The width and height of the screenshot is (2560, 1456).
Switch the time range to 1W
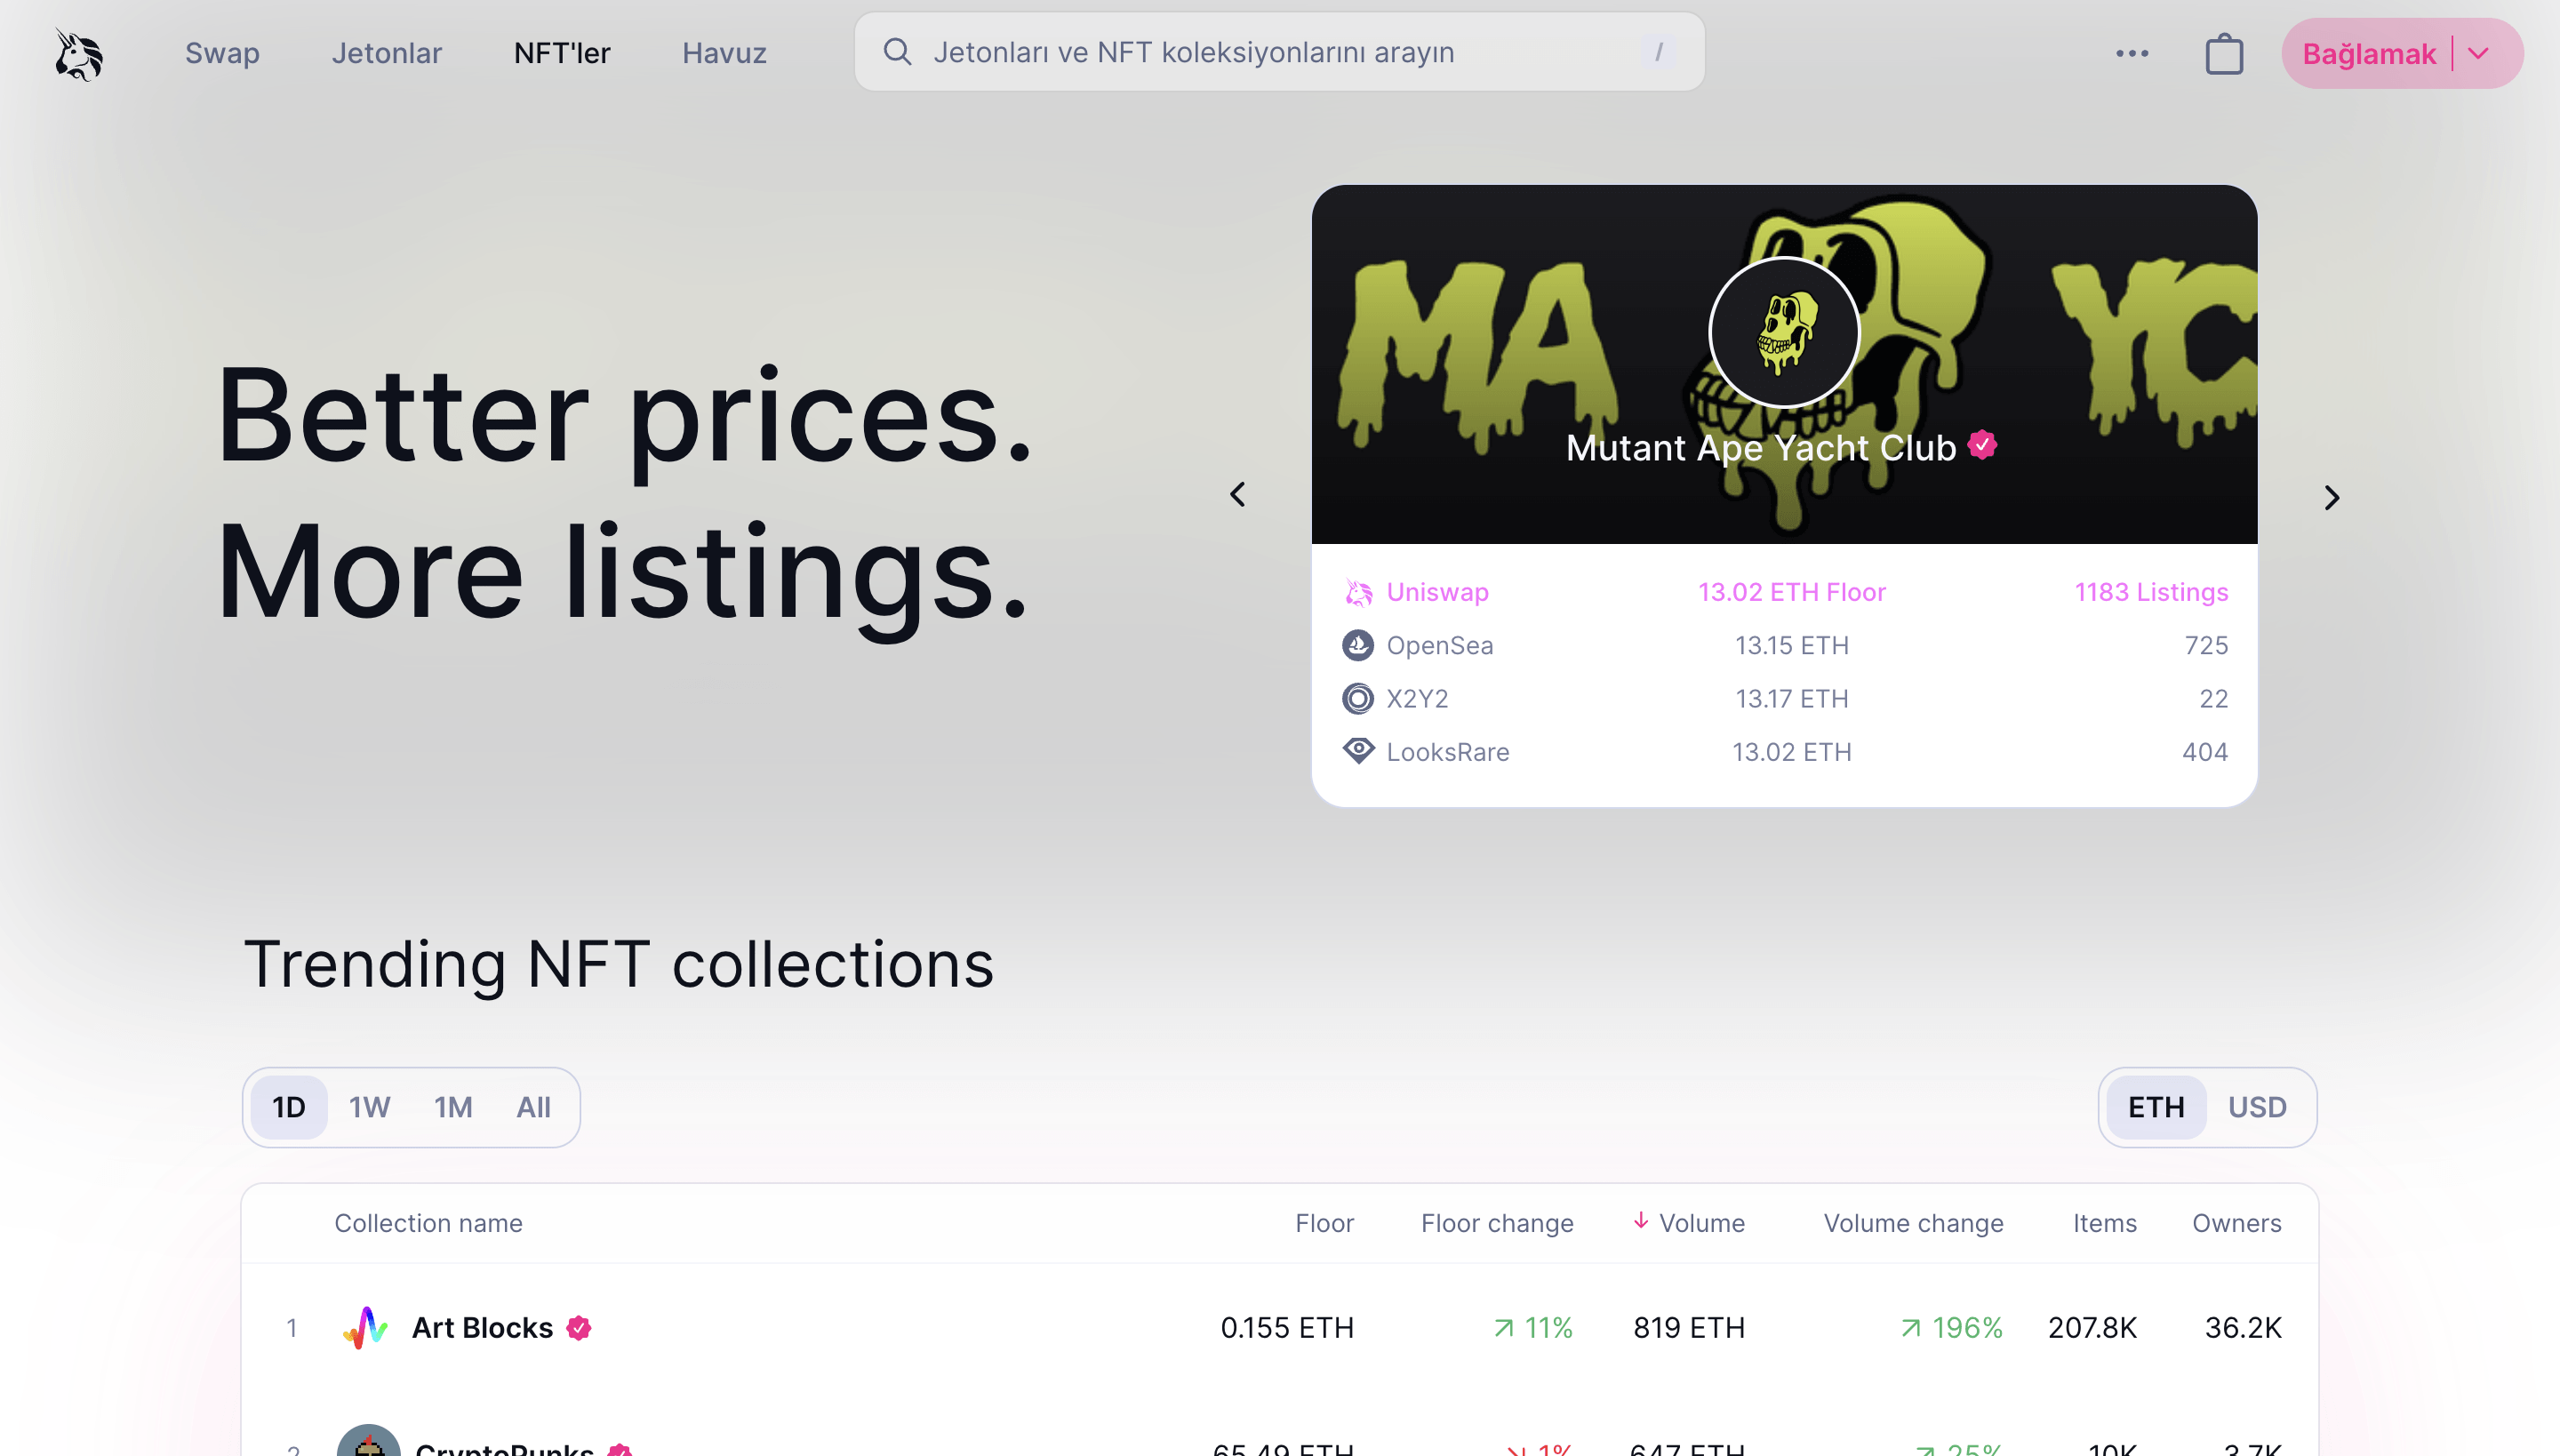click(369, 1107)
